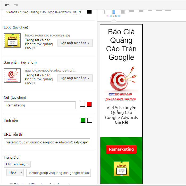
Task: Expand the URL cuối cùng dropdown
Action: 17,164
